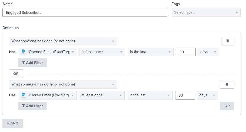Image resolution: width=246 pixels, height=132 pixels.
Task: Open Opened Email metric dropdown
Action: click(x=47, y=52)
